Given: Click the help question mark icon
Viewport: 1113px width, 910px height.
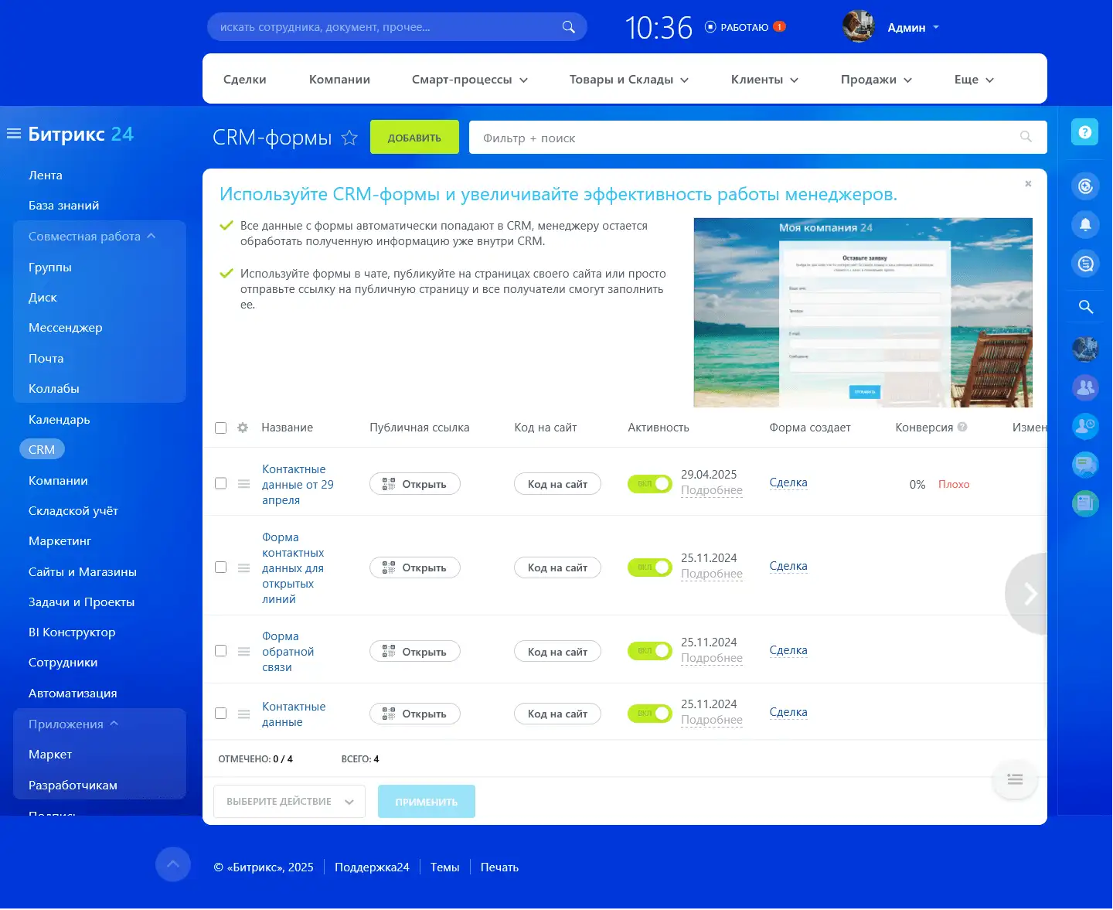Looking at the screenshot, I should pyautogui.click(x=1084, y=132).
